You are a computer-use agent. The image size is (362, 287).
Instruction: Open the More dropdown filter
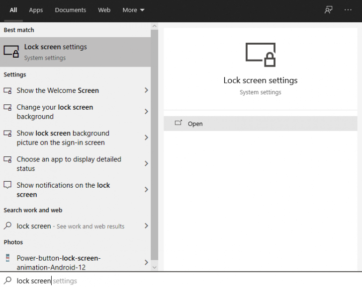point(133,10)
